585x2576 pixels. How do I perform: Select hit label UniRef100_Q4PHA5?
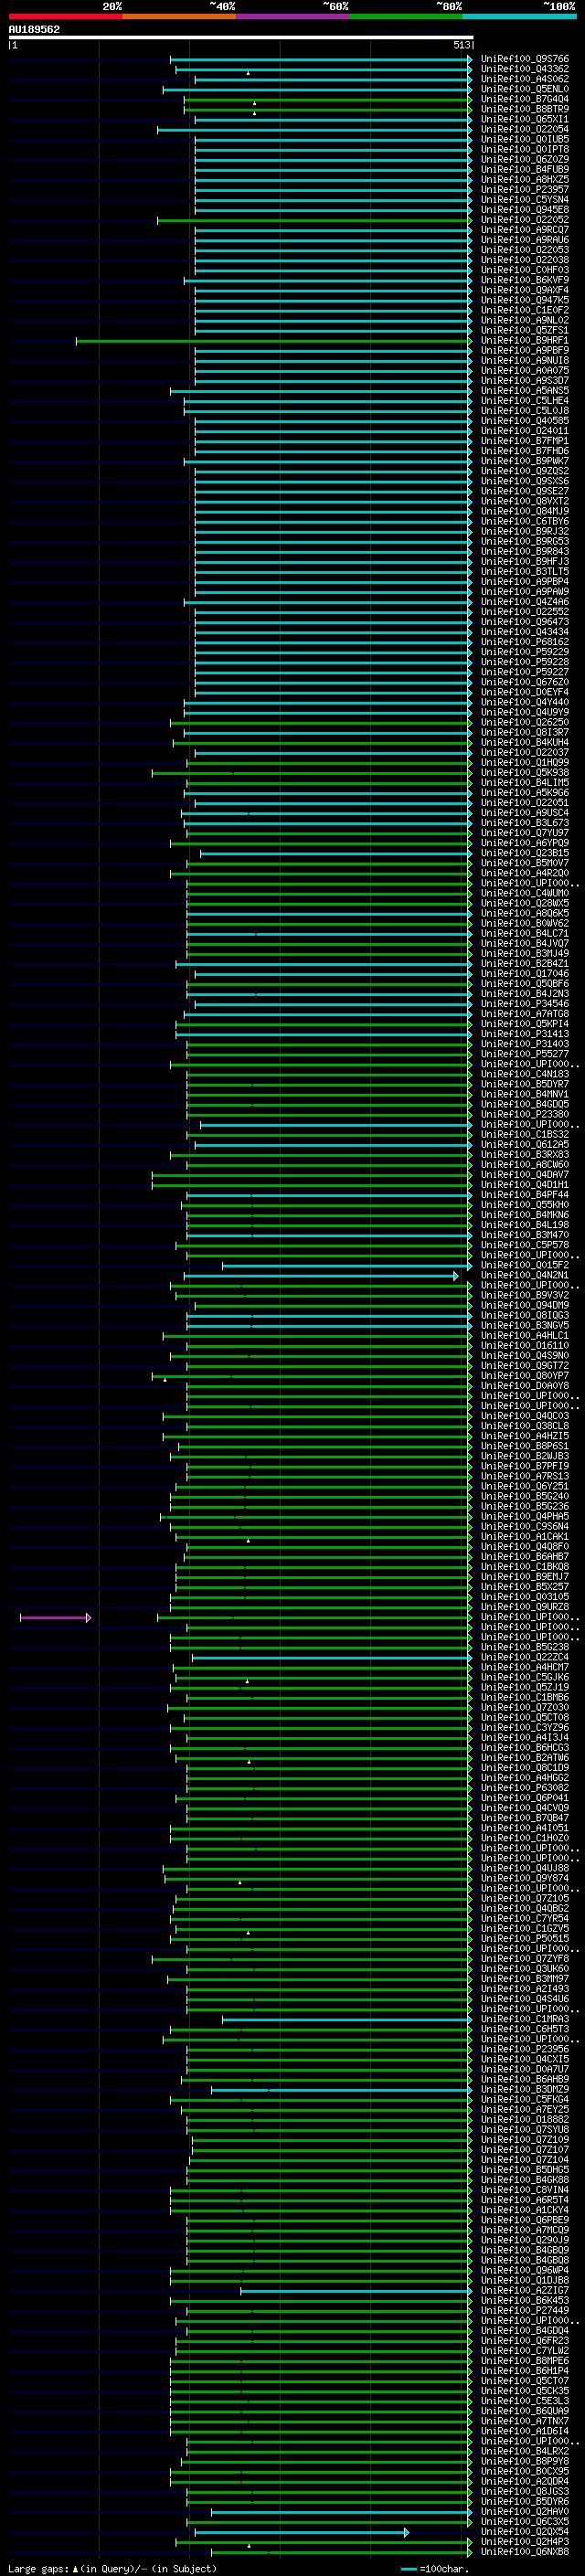pyautogui.click(x=524, y=1517)
